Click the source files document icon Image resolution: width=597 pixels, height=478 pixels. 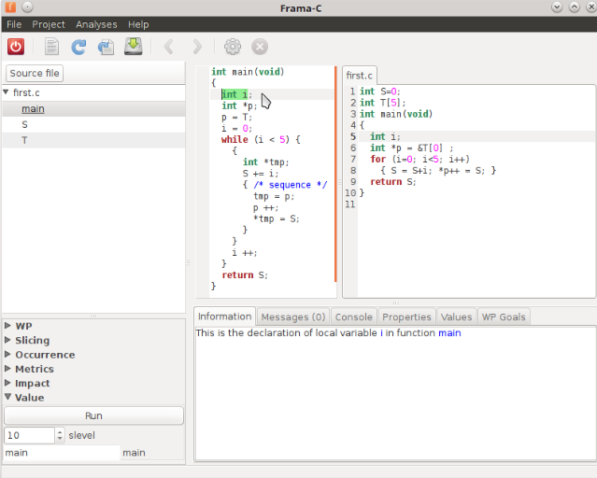click(51, 46)
